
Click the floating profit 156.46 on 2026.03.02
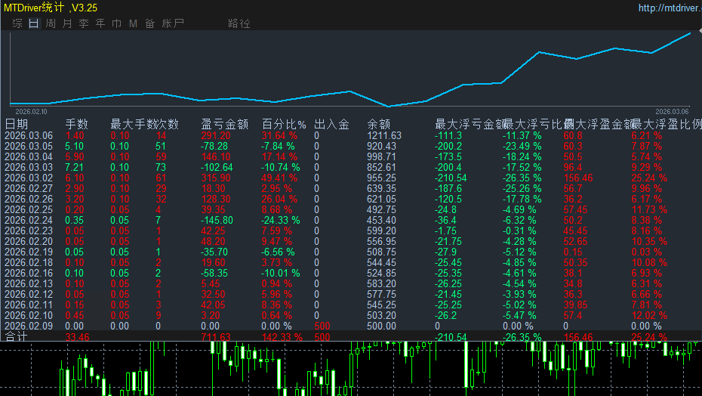578,178
